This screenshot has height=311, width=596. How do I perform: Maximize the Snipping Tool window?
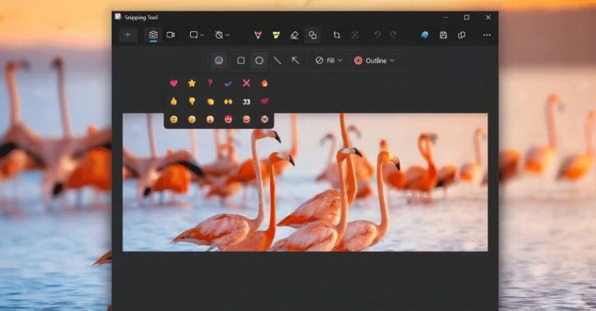[467, 17]
